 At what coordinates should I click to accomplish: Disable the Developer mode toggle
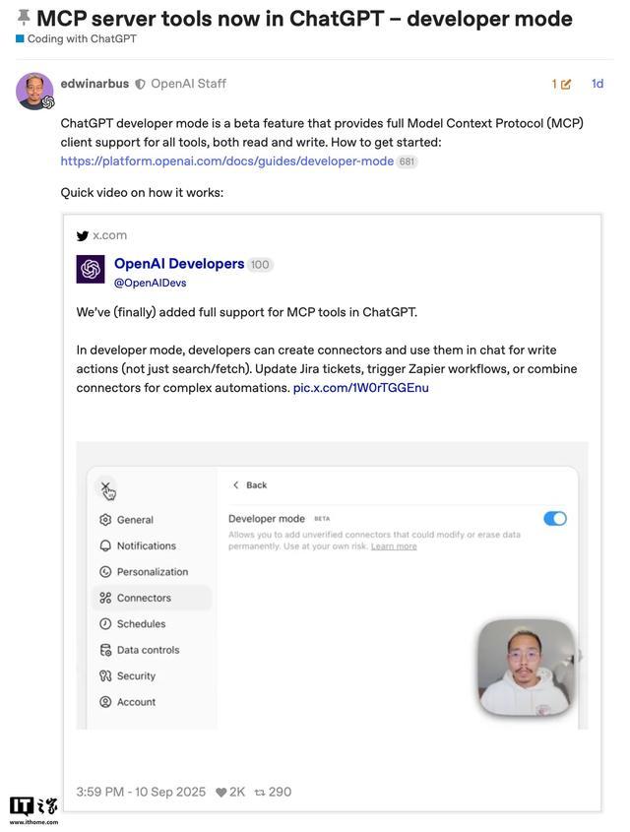click(x=555, y=519)
